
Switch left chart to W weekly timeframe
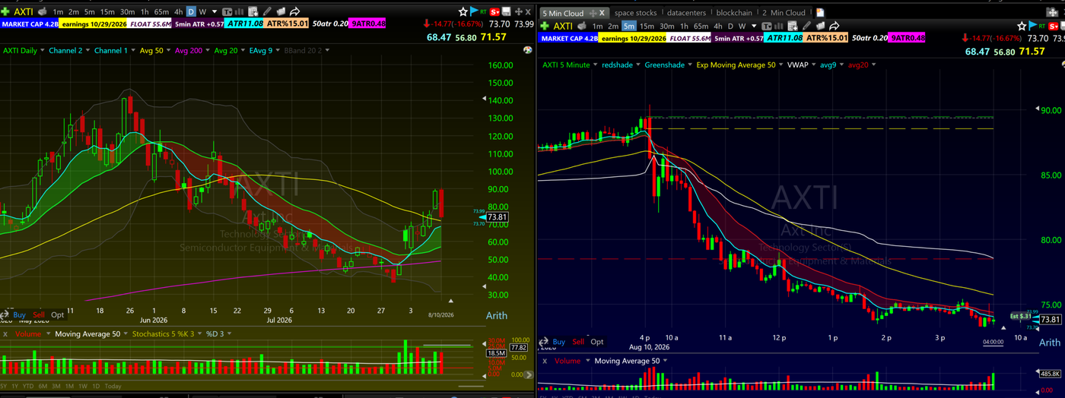tap(202, 12)
